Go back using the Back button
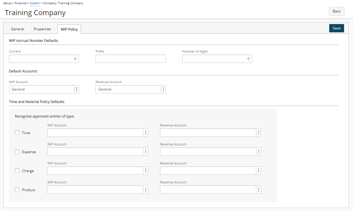353x211 pixels. (x=337, y=11)
